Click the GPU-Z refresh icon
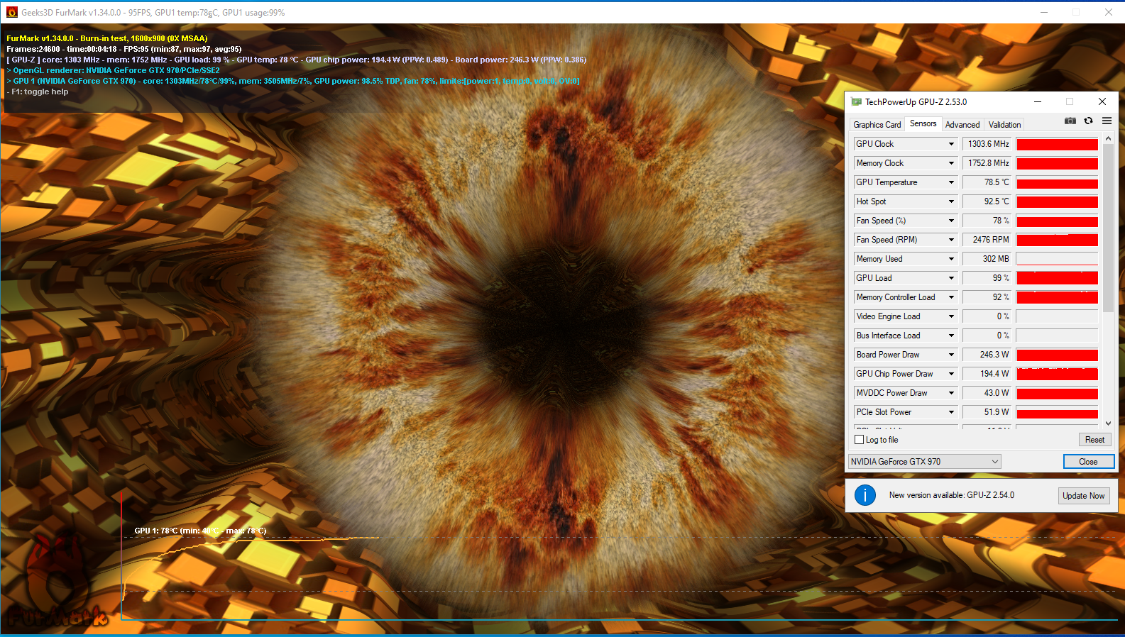1125x637 pixels. (1088, 121)
